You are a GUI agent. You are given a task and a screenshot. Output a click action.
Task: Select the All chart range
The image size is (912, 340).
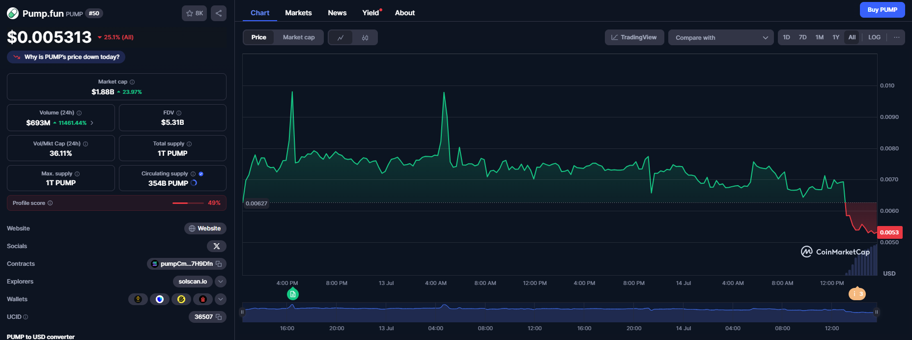click(852, 37)
